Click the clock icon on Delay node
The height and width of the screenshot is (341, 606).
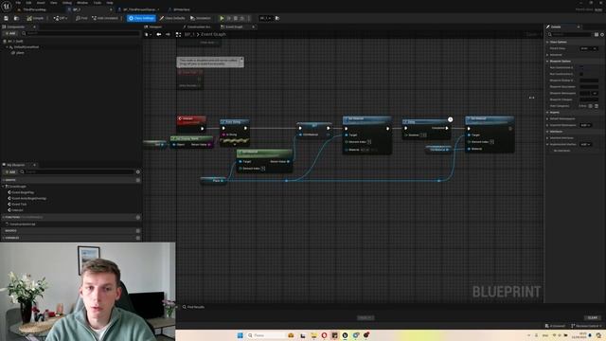pyautogui.click(x=451, y=119)
